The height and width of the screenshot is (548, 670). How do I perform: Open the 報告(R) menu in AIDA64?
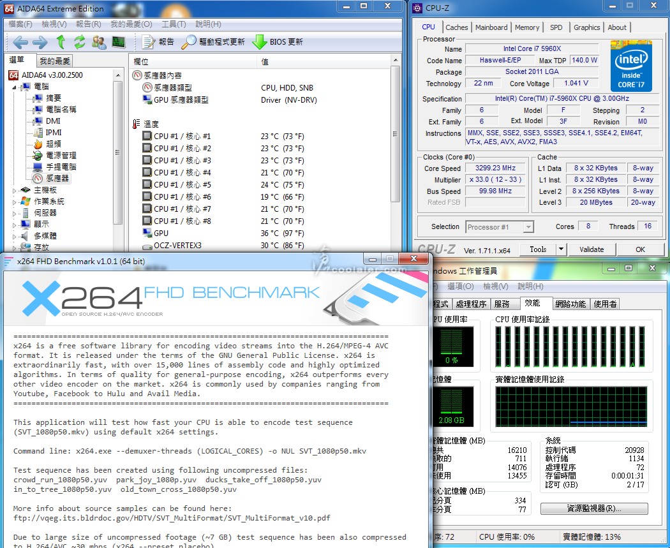click(89, 24)
